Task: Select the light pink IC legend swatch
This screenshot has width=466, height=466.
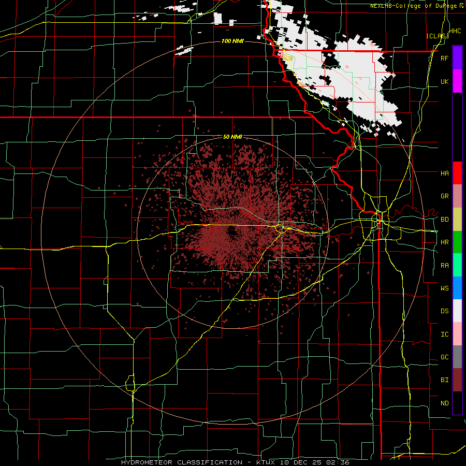Action: (x=457, y=334)
